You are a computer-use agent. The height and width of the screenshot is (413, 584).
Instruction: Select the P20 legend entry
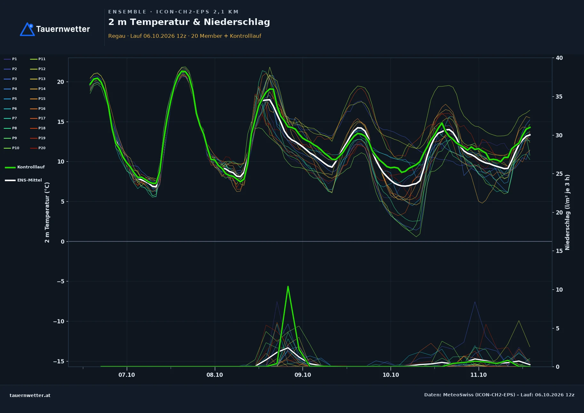point(38,148)
